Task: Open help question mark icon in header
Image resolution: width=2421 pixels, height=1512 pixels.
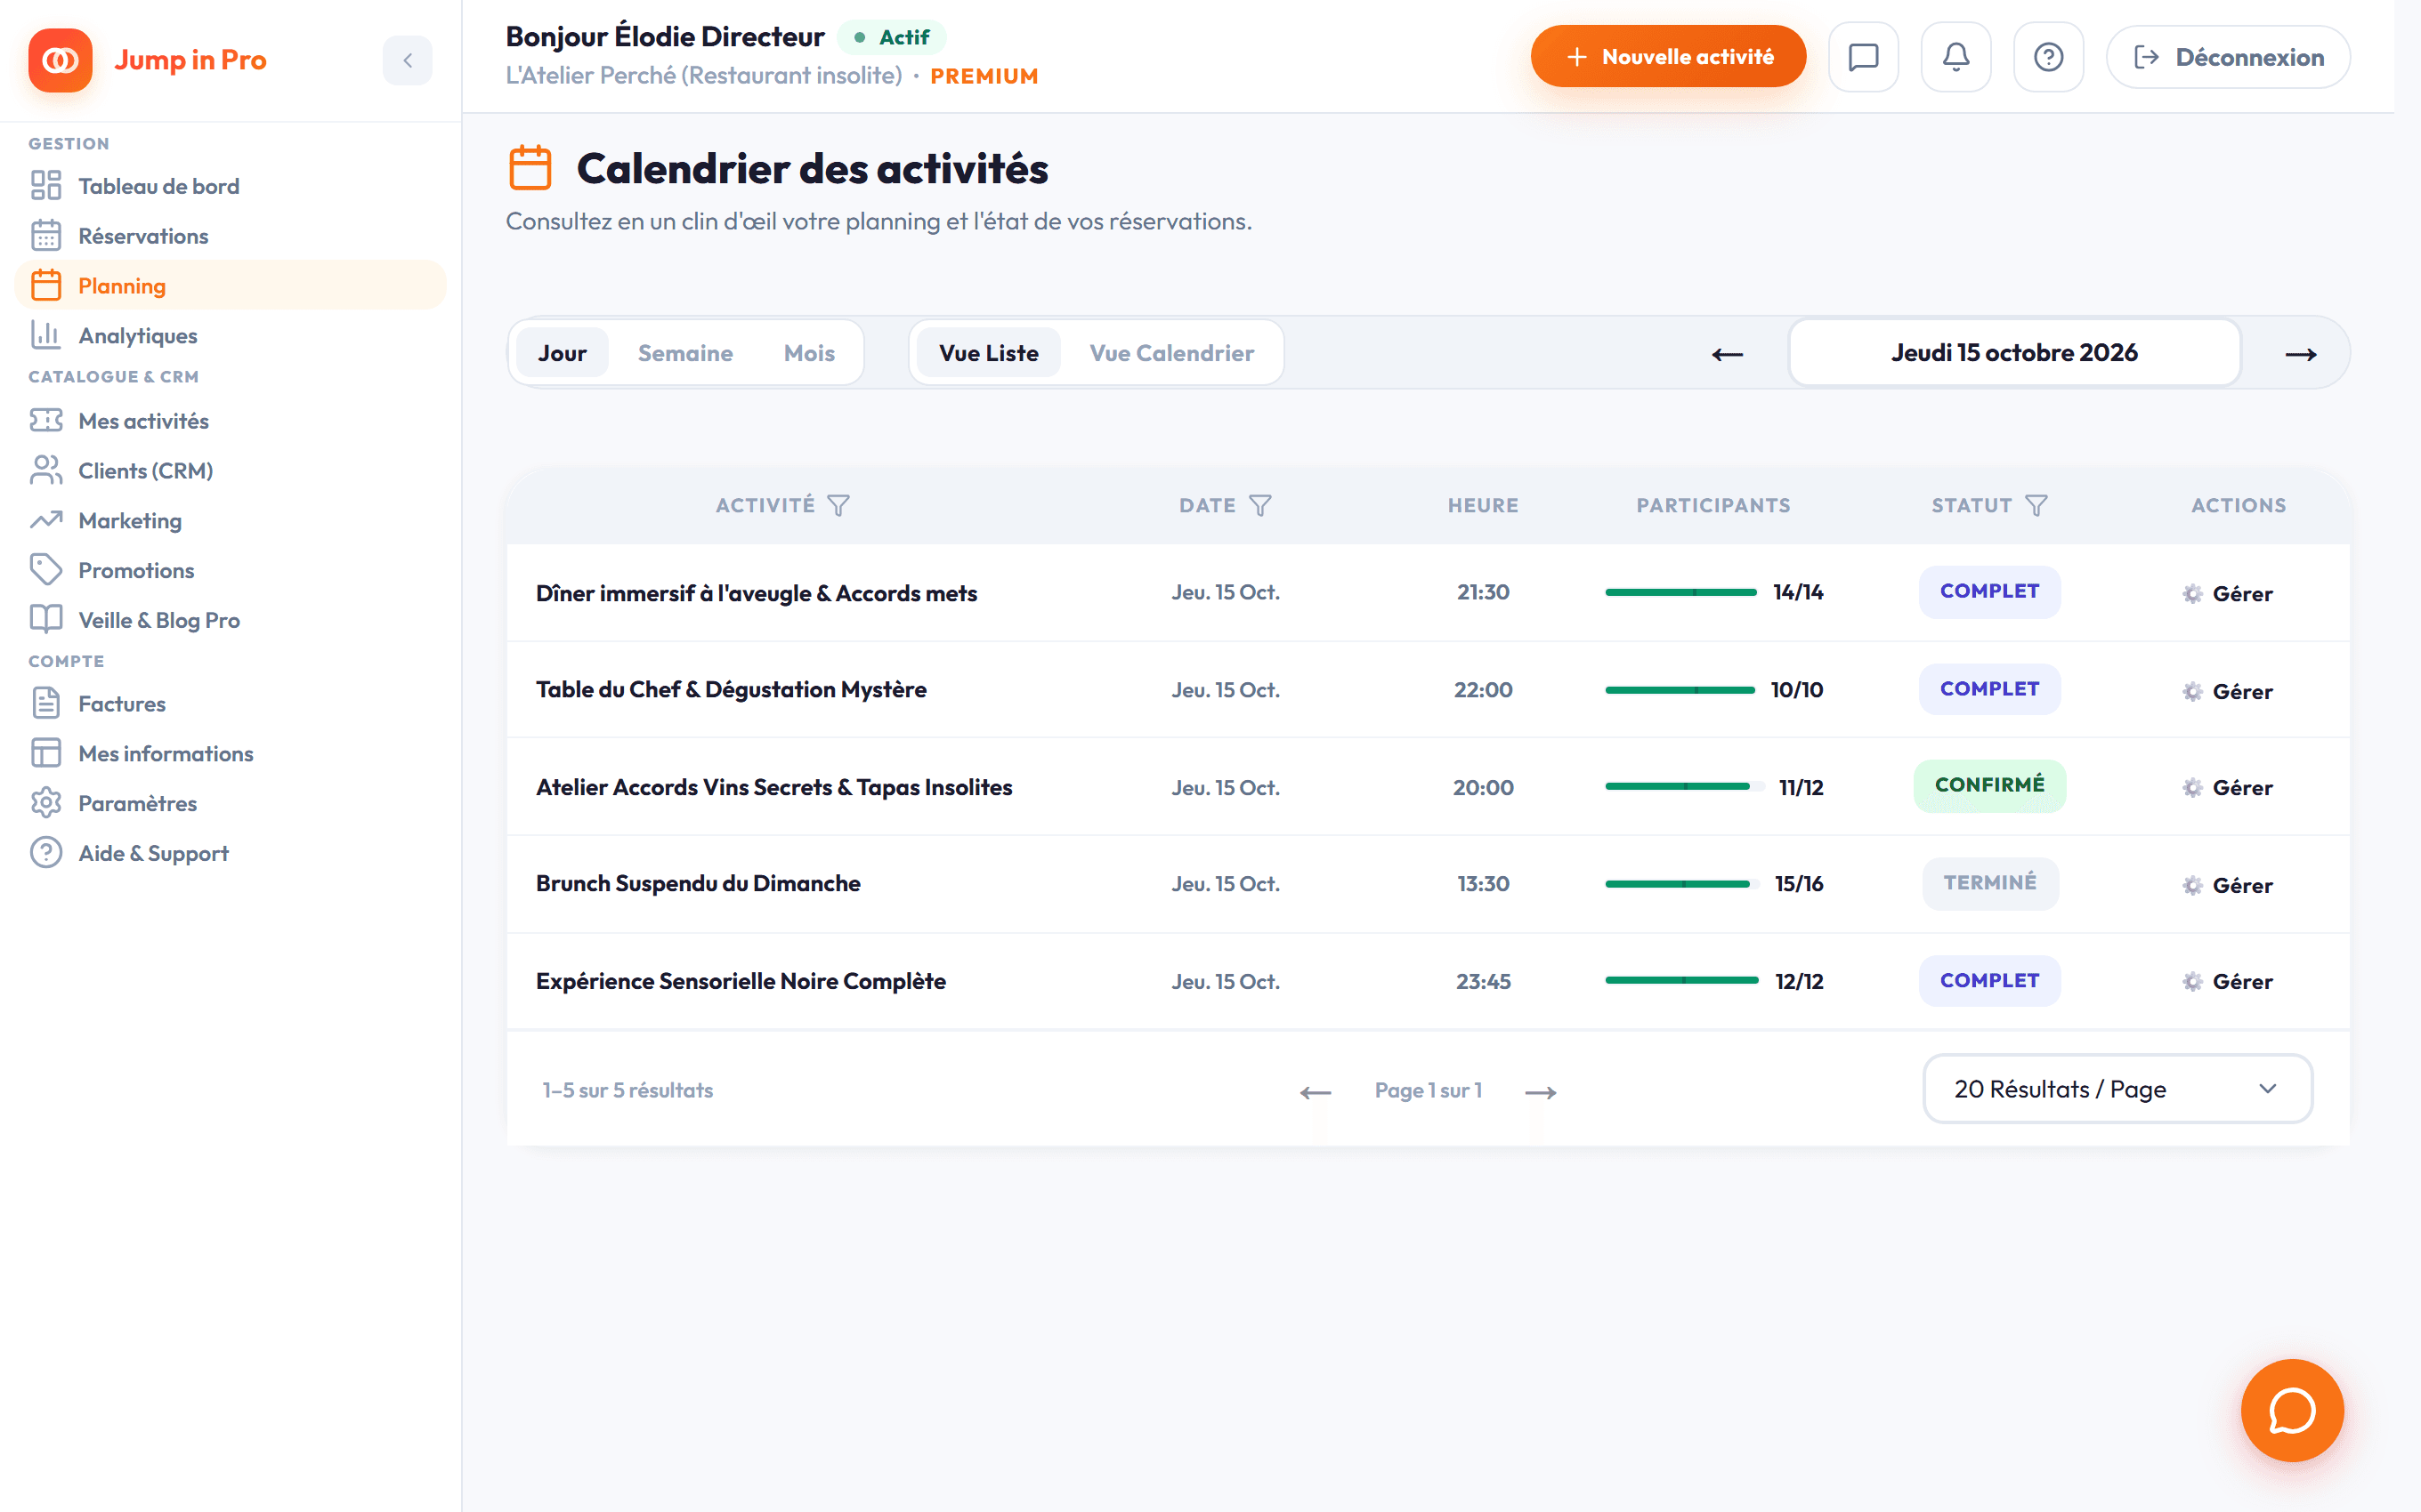Action: (x=2048, y=57)
